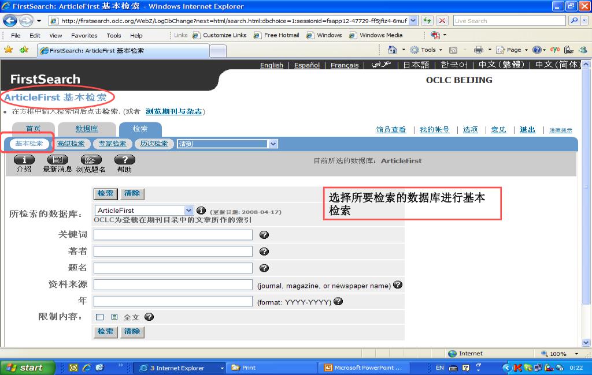
Task: Open the Favorites Center star icon
Action: click(8, 50)
